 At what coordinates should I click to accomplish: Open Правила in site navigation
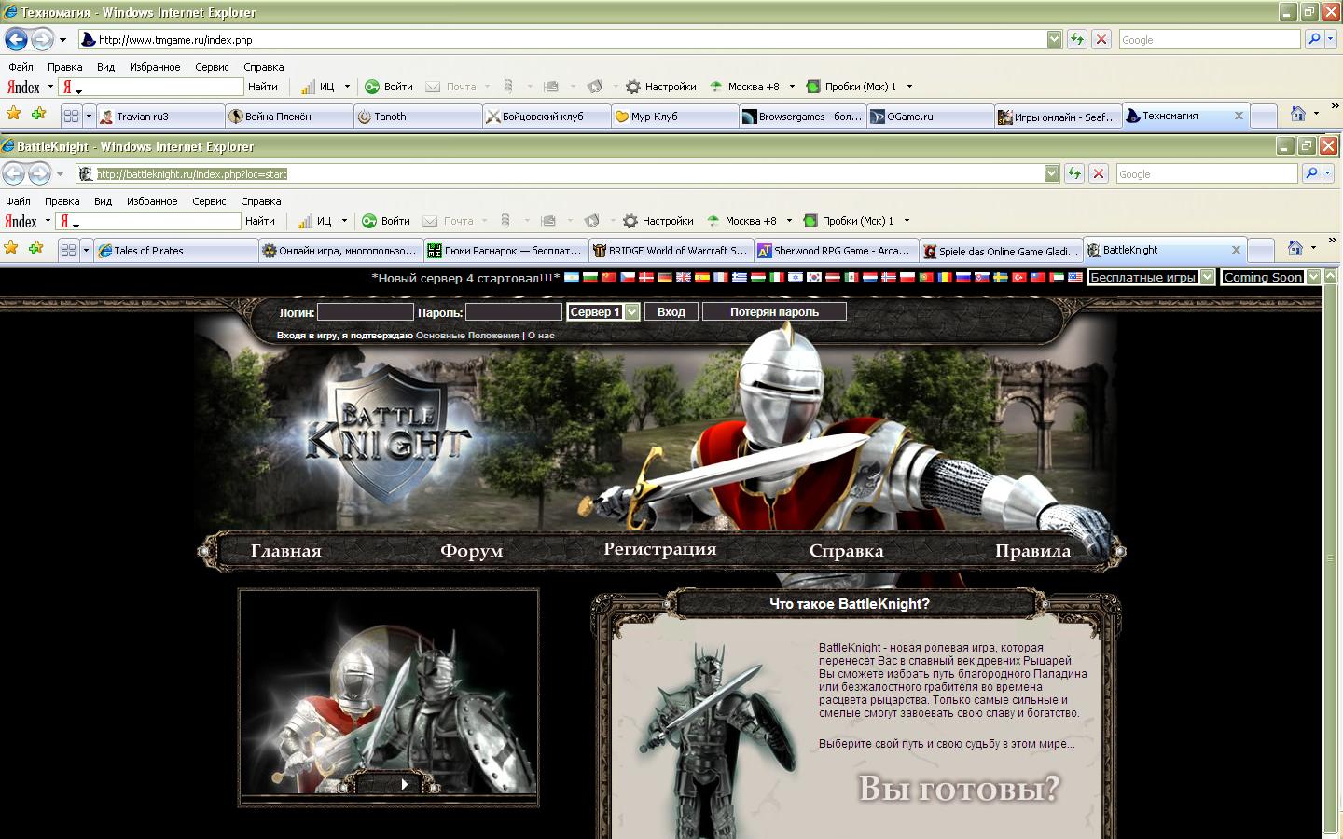[1032, 551]
